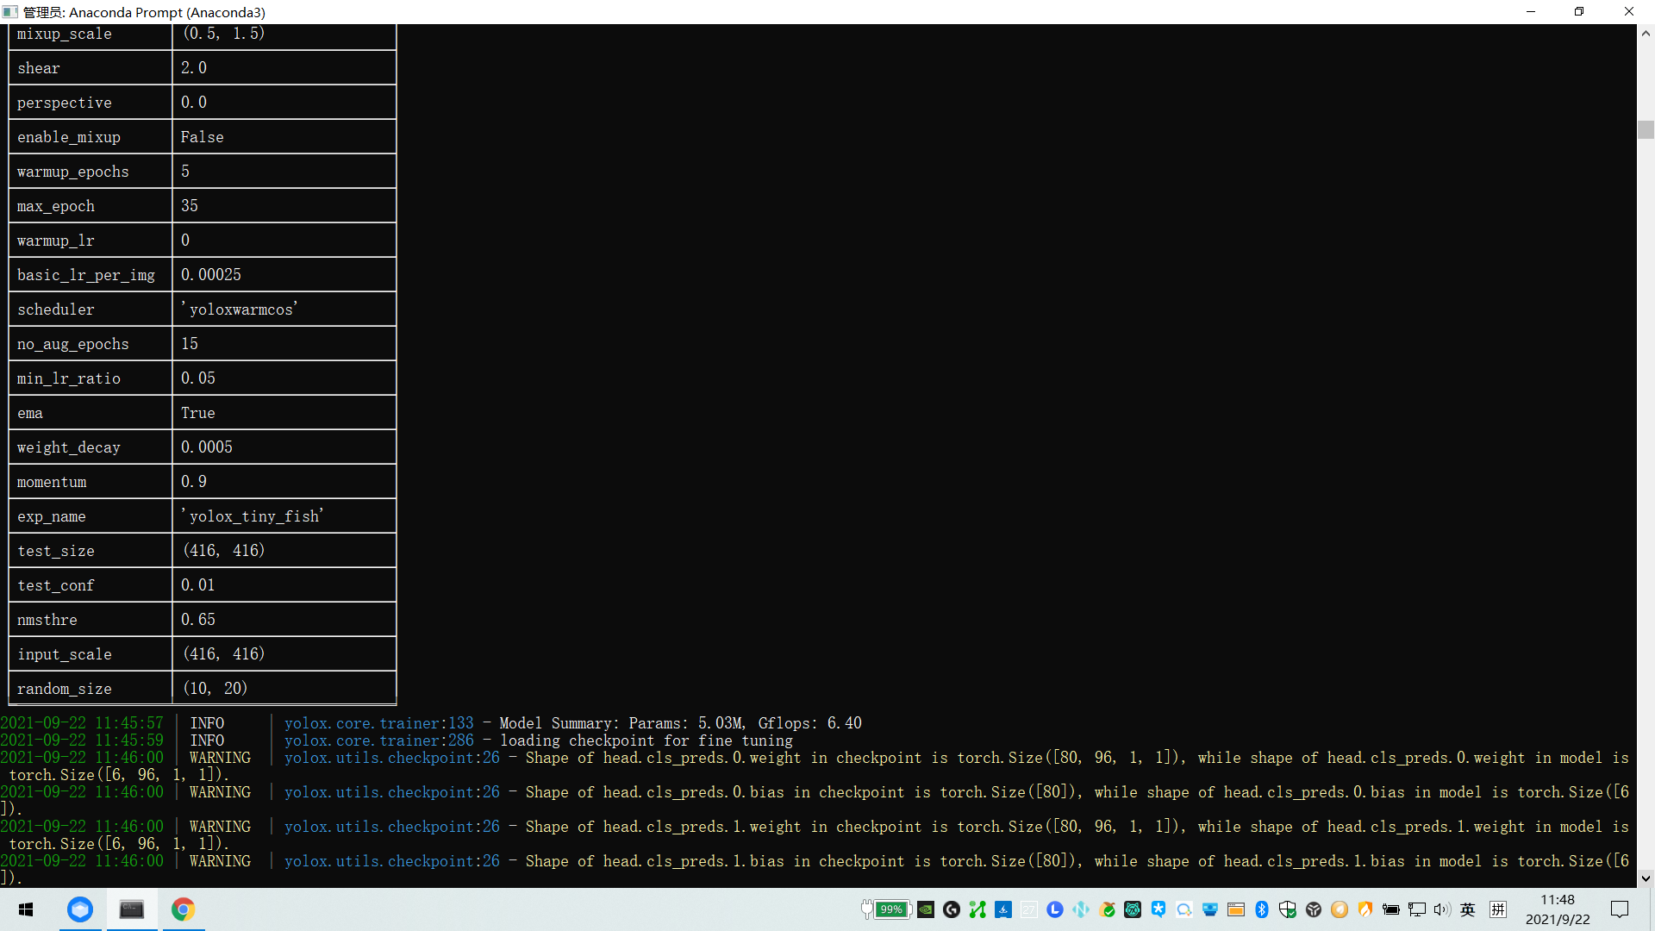Click the 'yoloxwarmcos' scheduler value

pyautogui.click(x=239, y=309)
